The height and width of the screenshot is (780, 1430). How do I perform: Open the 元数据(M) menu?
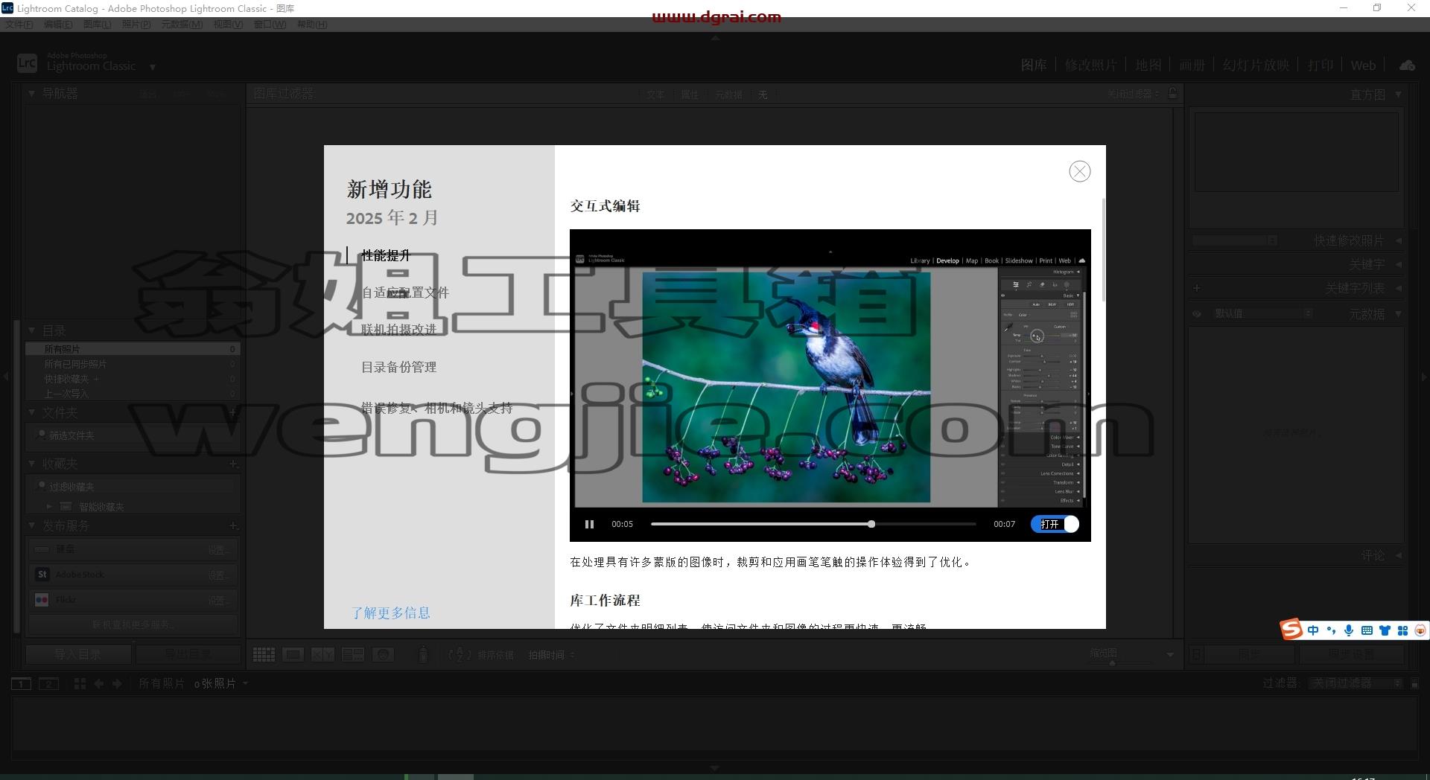click(182, 25)
